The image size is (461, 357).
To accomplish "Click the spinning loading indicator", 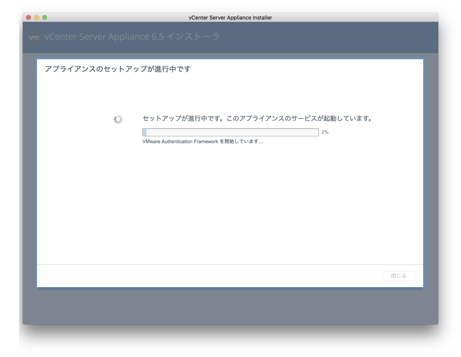I will tap(118, 119).
